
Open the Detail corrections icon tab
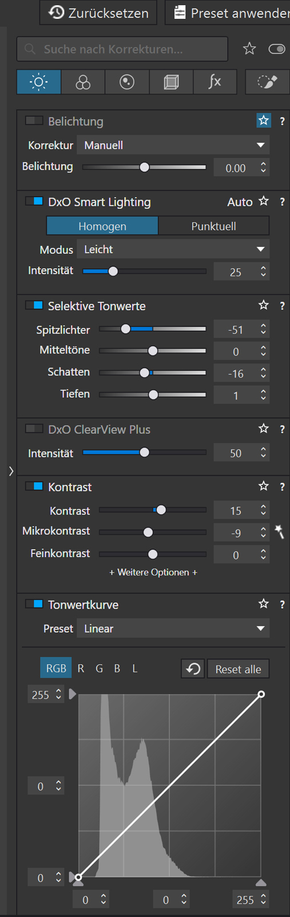(x=127, y=82)
